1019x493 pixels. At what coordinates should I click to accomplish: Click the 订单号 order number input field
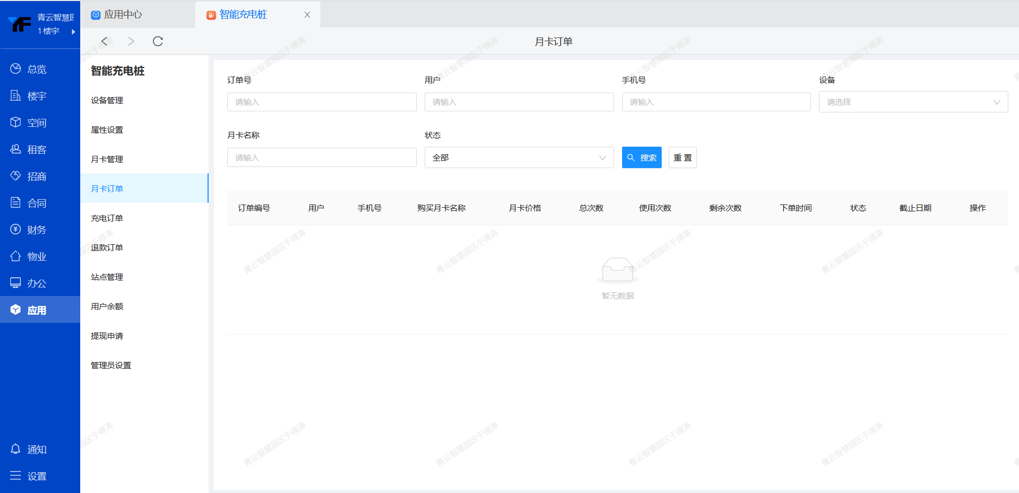[321, 102]
